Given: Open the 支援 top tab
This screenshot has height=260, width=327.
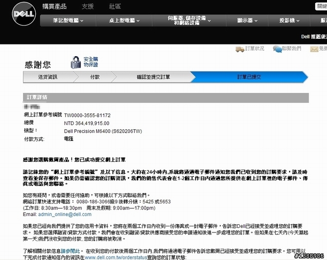Looking at the screenshot, I should tap(87, 7).
